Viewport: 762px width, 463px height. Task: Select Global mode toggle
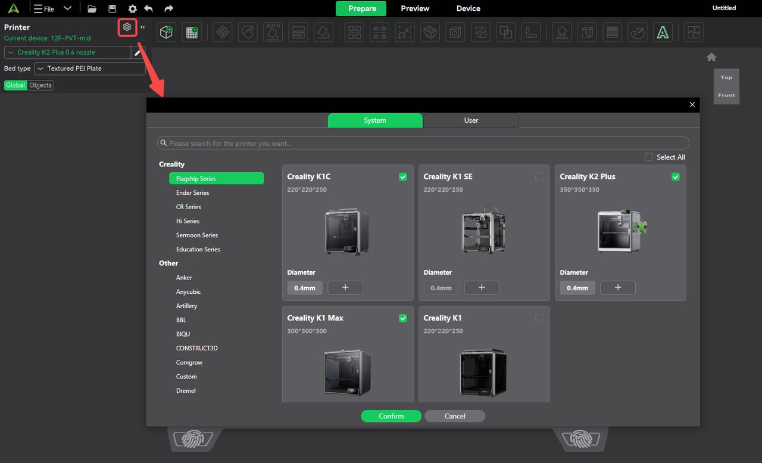tap(15, 85)
